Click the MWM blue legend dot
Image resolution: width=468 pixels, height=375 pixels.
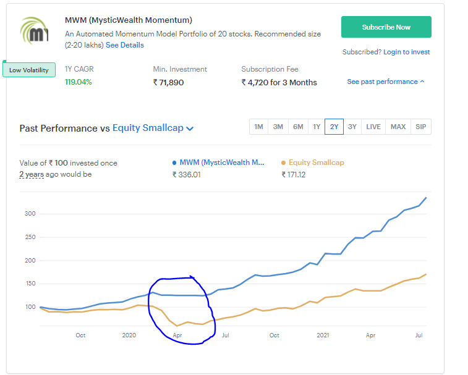coord(174,162)
